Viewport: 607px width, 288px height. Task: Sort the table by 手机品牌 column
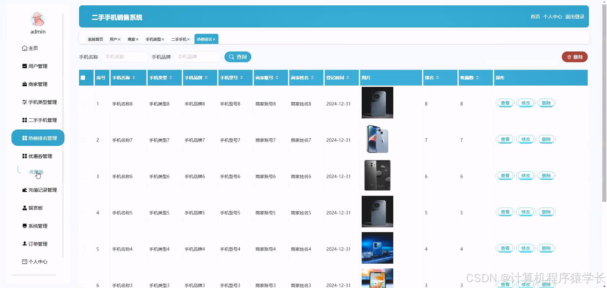click(206, 78)
